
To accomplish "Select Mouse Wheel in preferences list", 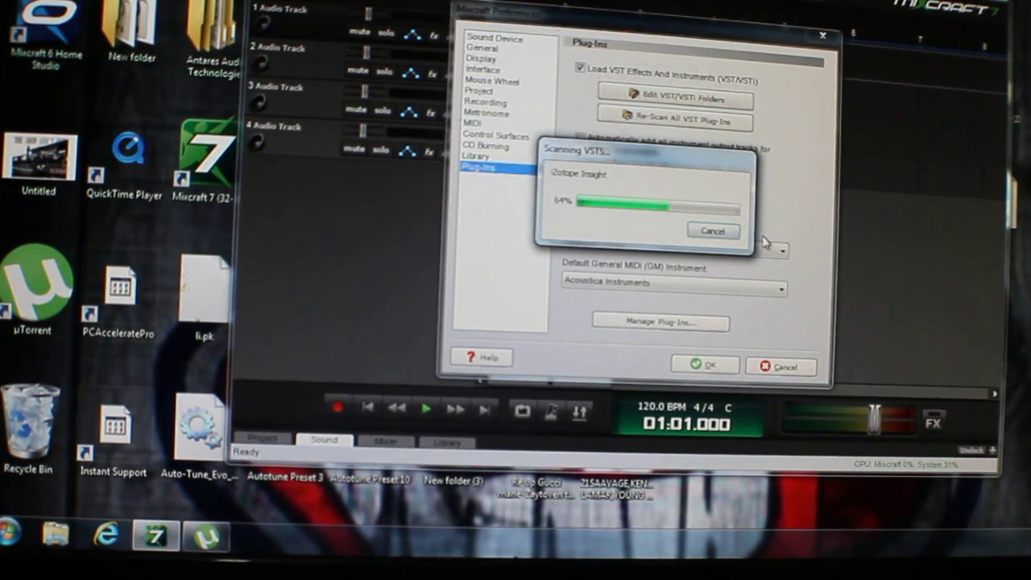I will click(491, 81).
